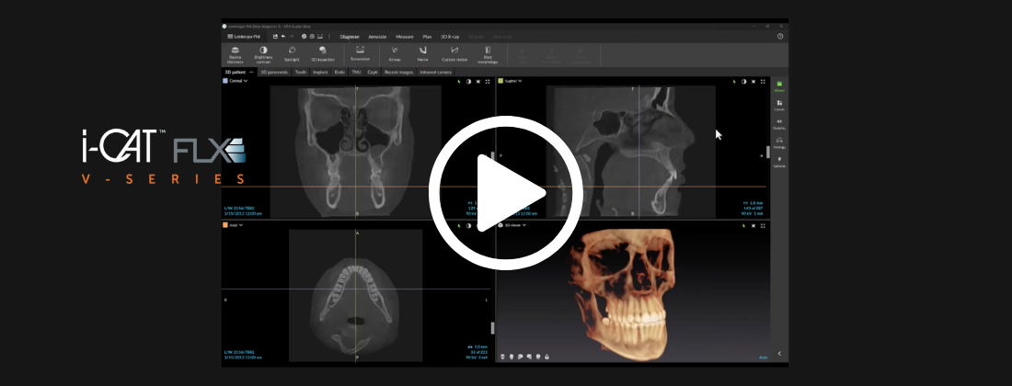Switch to the Annotate tab
This screenshot has width=1012, height=386.
[377, 37]
